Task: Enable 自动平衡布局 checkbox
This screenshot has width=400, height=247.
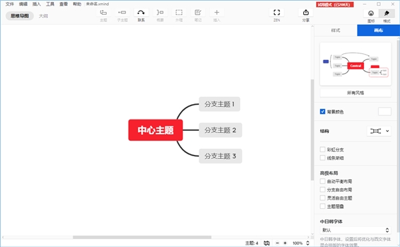Action: (323, 182)
